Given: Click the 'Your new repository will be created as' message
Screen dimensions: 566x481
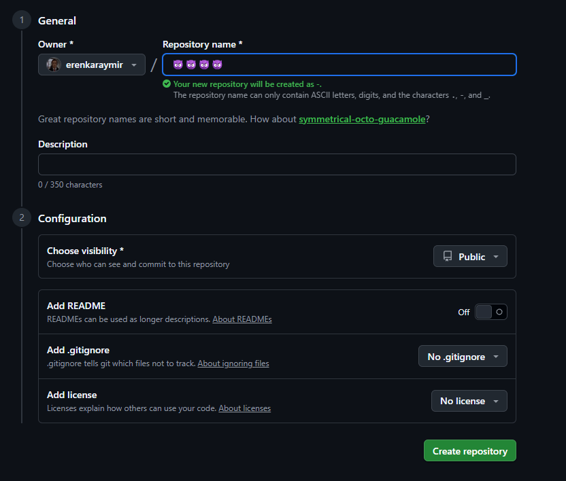Looking at the screenshot, I should pos(247,84).
